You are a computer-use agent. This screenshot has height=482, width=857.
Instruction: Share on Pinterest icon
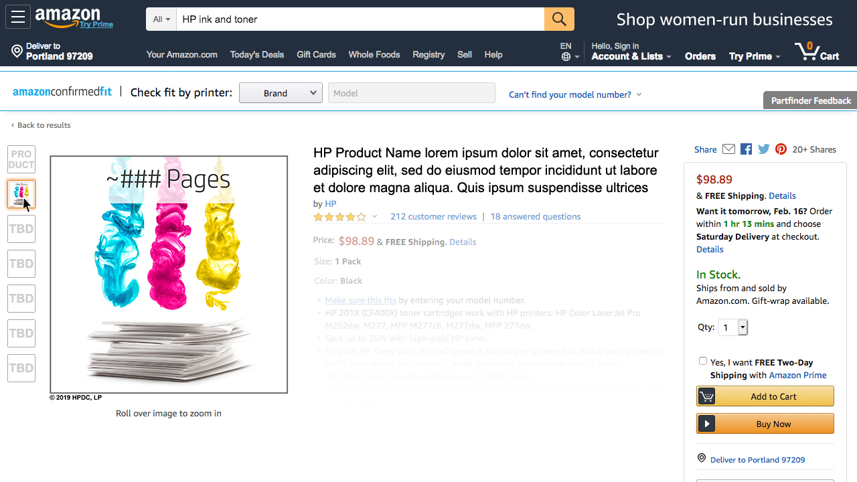point(781,149)
